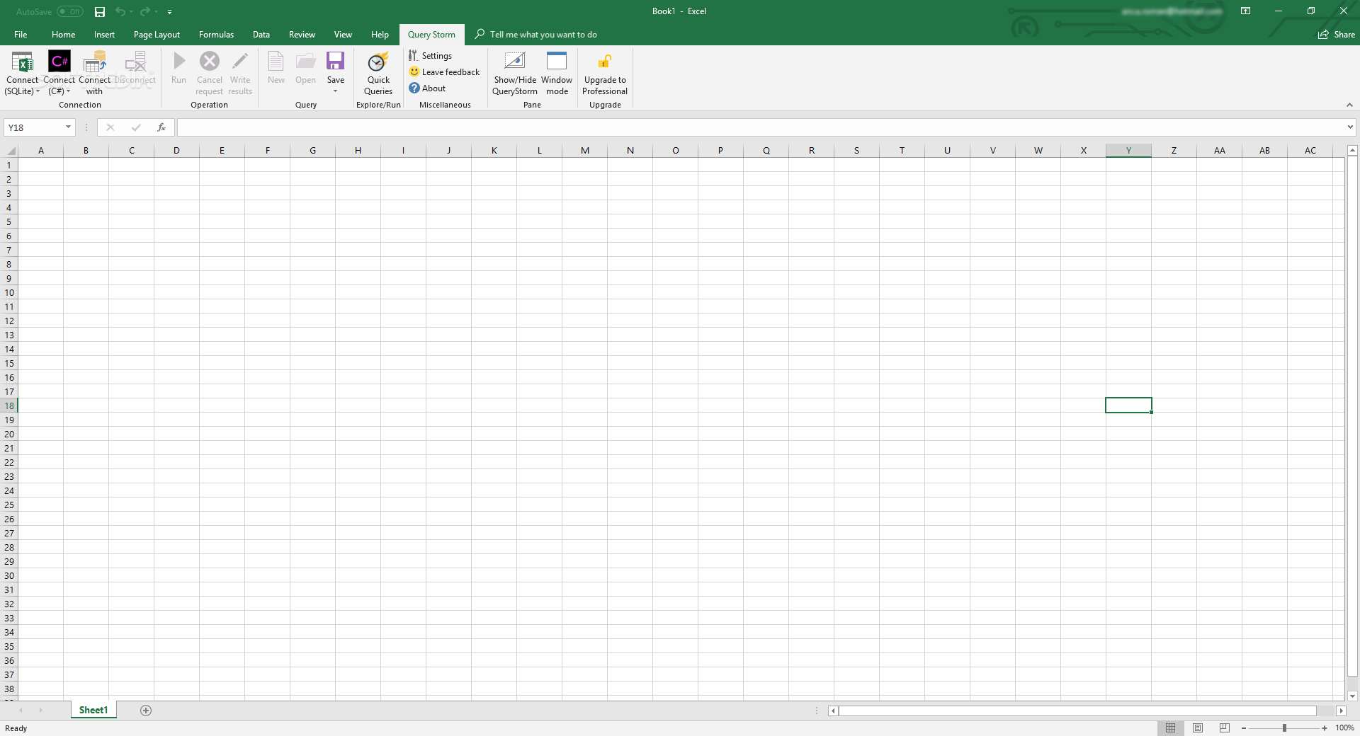This screenshot has height=736, width=1360.
Task: Switch to the Data tab
Action: (x=261, y=35)
